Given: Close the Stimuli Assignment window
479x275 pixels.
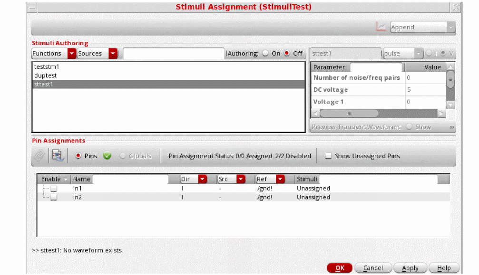Looking at the screenshot, I should (x=455, y=7).
